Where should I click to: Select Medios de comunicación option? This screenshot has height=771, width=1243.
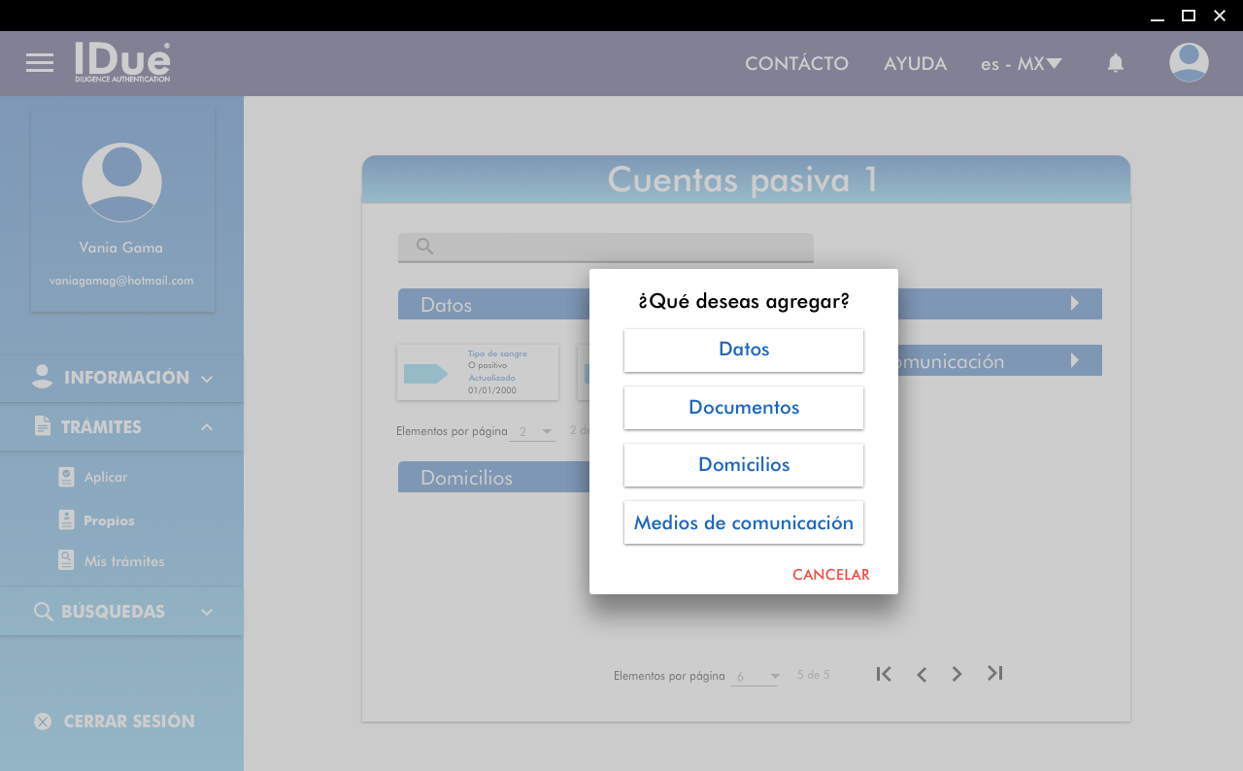click(744, 522)
